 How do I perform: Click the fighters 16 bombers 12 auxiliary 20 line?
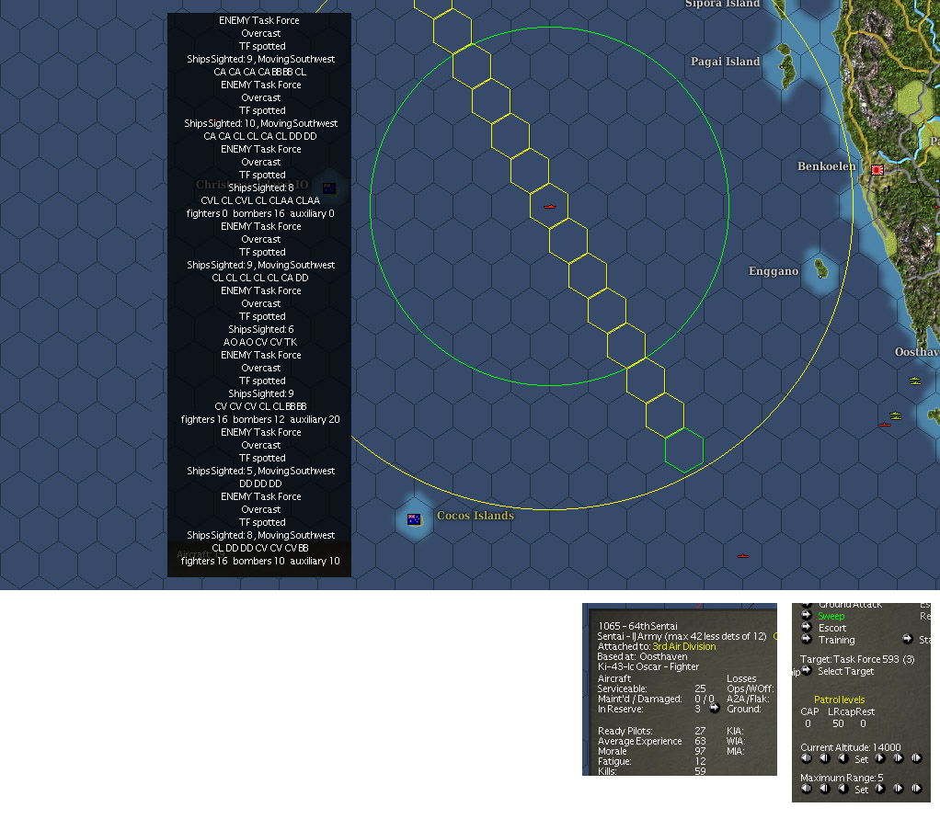[260, 419]
